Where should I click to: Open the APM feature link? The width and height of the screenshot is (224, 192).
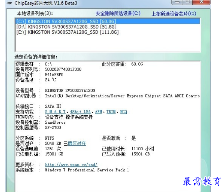99,112
